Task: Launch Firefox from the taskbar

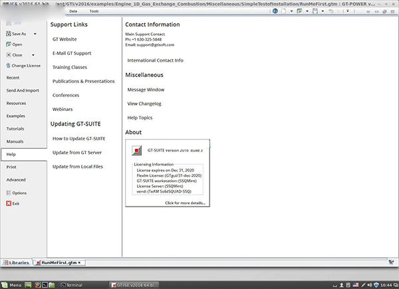Action: [x=38, y=285]
